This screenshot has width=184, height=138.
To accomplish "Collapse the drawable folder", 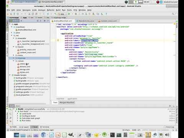I will click(x=13, y=38).
